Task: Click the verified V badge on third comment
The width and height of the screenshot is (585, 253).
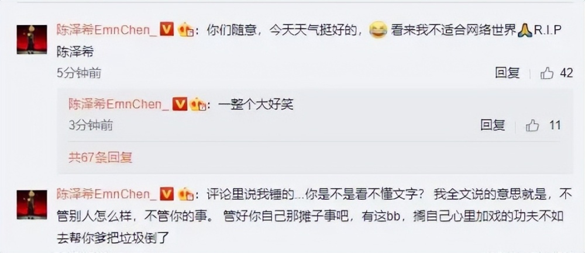Action: click(167, 194)
